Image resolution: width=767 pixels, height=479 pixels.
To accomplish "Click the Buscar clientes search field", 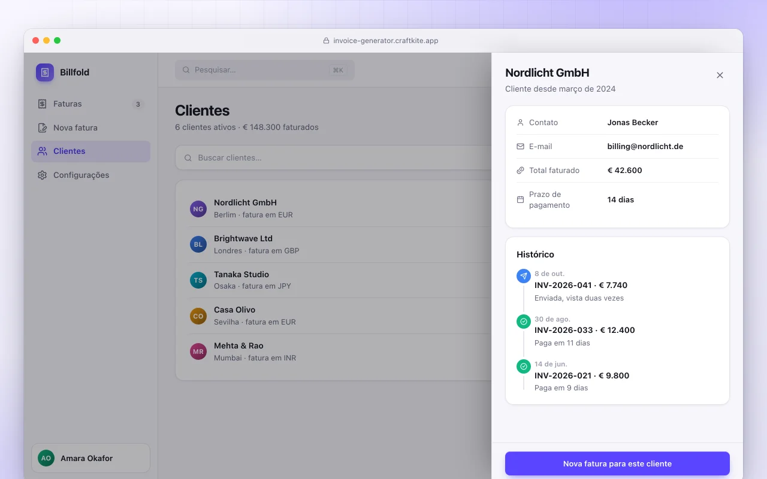I will click(x=333, y=158).
